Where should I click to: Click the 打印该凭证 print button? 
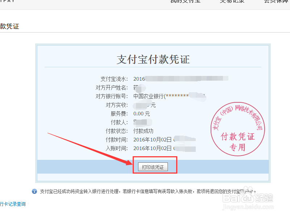pyautogui.click(x=153, y=167)
